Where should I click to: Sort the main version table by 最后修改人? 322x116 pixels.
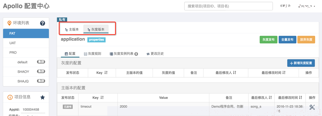pos(270,98)
